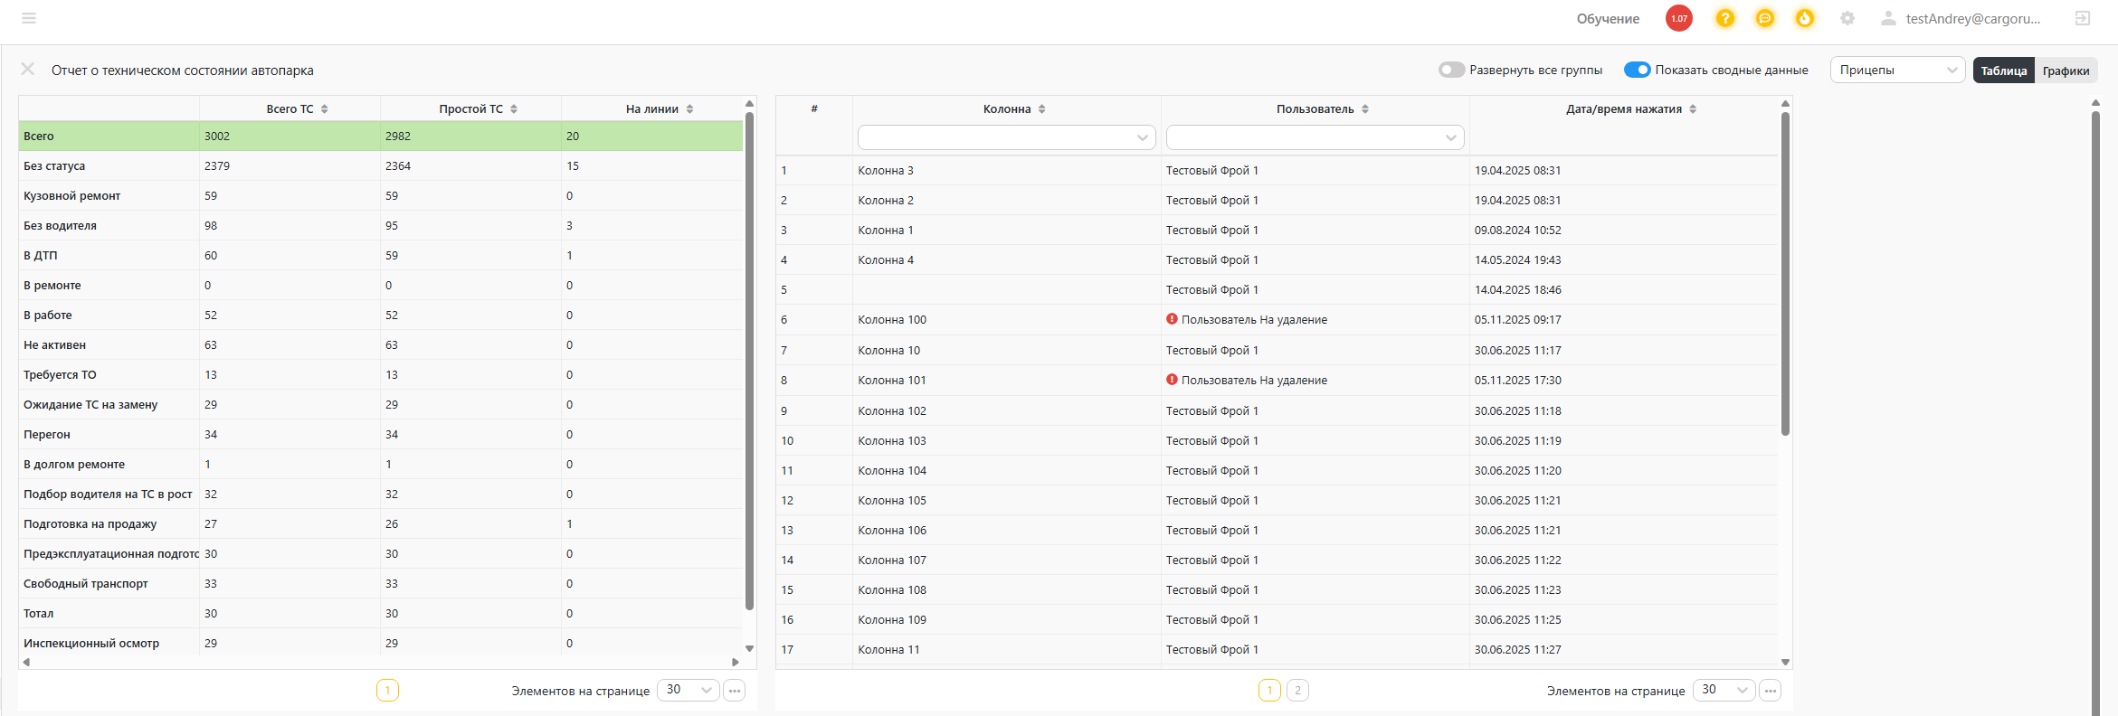This screenshot has width=2118, height=716.
Task: Open the Прицепы dropdown
Action: pos(1897,70)
